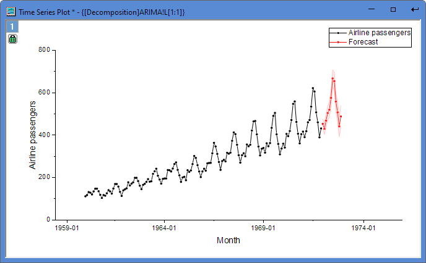The width and height of the screenshot is (426, 263).
Task: Click the 400 y-axis tick label
Action: pos(43,135)
